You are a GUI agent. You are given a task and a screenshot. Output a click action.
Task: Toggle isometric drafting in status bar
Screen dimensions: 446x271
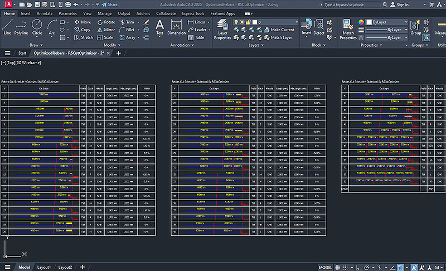coord(379,267)
